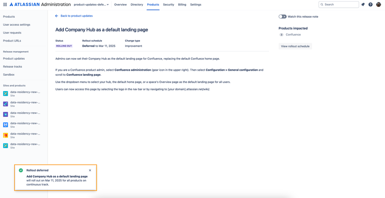
Task: Click the Release management section label
Action: (x=16, y=52)
